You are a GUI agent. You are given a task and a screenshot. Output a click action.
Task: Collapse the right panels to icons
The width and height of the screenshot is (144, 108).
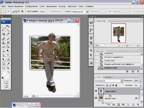tap(142, 16)
